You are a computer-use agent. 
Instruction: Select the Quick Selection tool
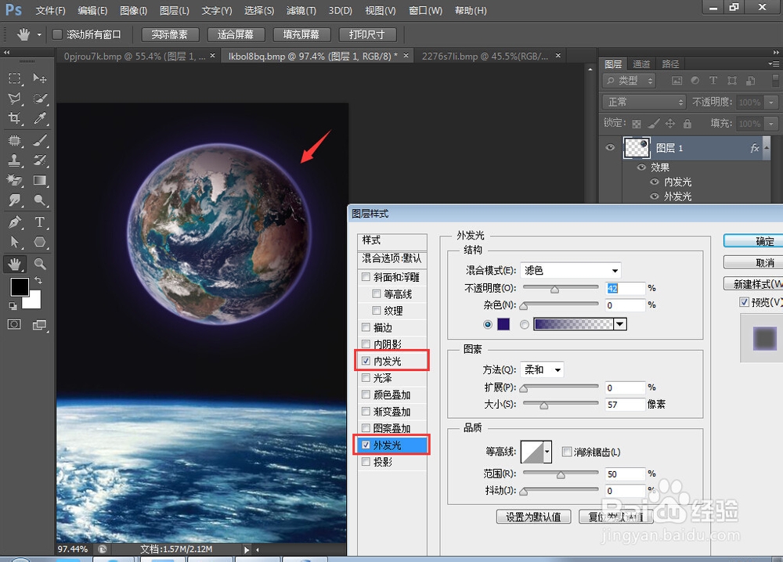pyautogui.click(x=39, y=99)
